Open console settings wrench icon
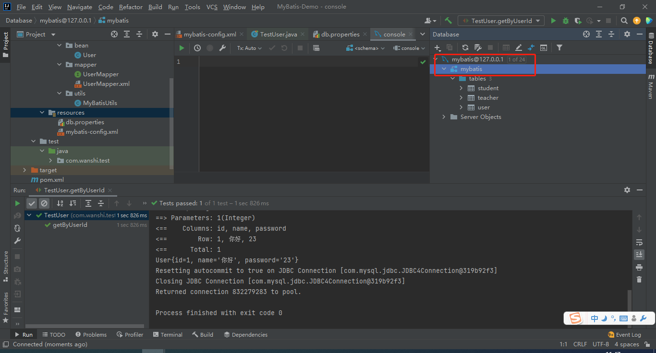656x353 pixels. coord(222,48)
